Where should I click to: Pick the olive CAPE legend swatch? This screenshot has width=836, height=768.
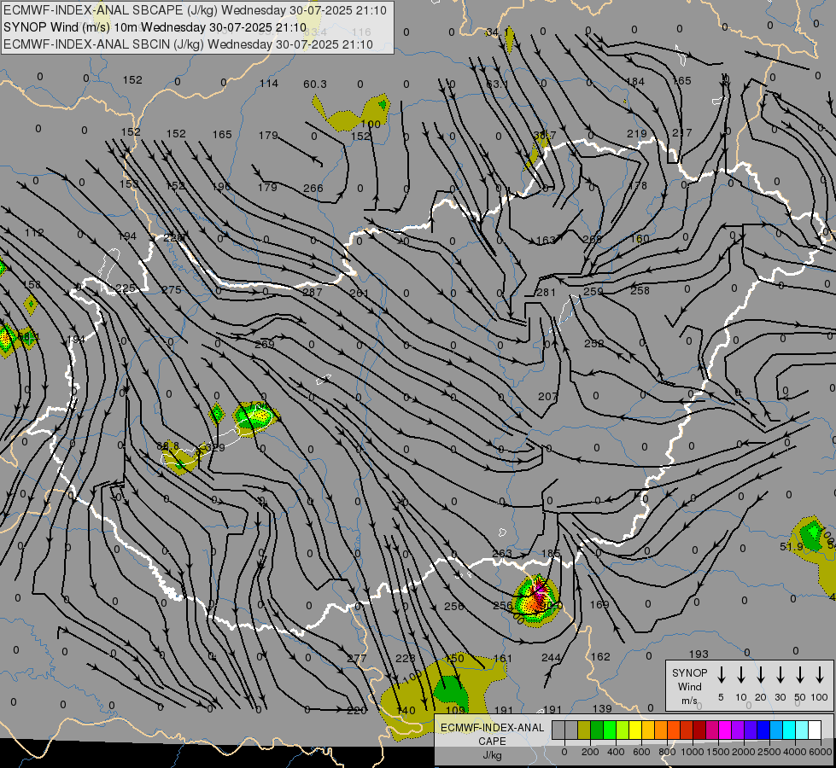[x=584, y=730]
